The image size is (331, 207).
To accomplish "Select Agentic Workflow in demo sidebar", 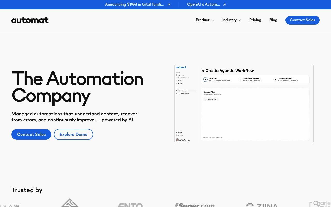I will pyautogui.click(x=185, y=91).
